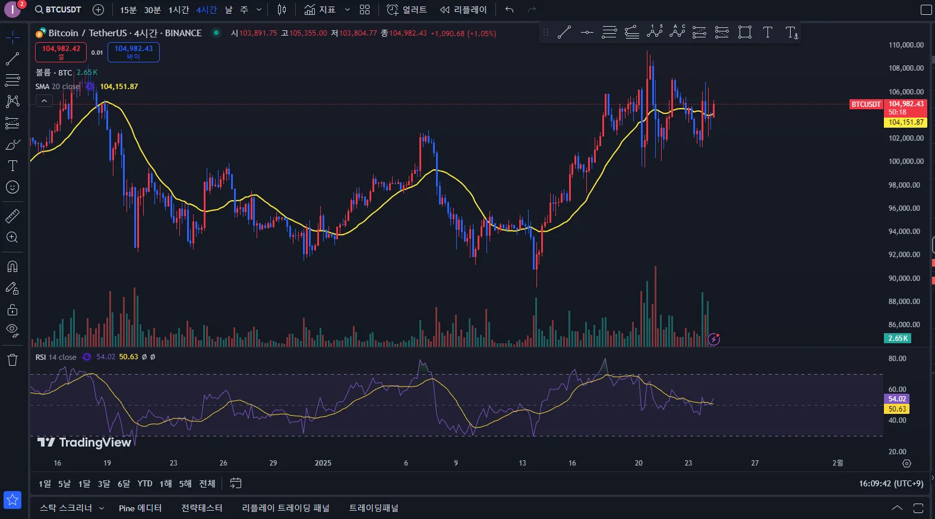This screenshot has width=935, height=519.
Task: Pick the horizontal line in the floating toolbar
Action: pyautogui.click(x=587, y=32)
